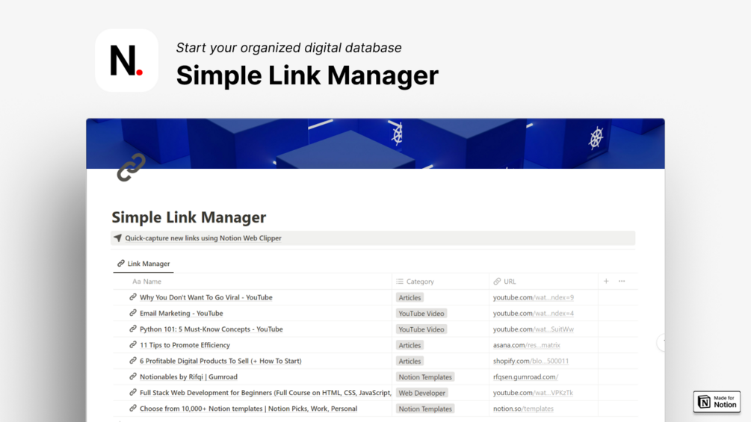Click Articles tag on 11 Tips row

tap(410, 345)
